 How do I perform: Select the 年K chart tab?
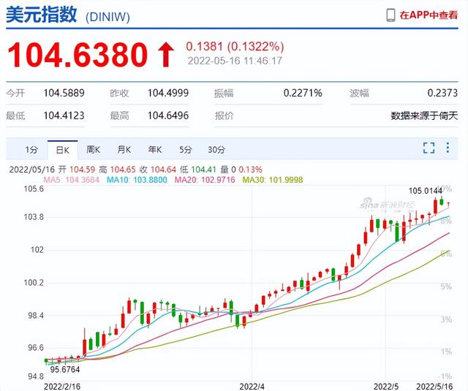[155, 150]
